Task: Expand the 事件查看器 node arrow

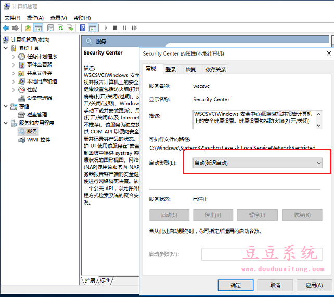Action: pyautogui.click(x=14, y=65)
